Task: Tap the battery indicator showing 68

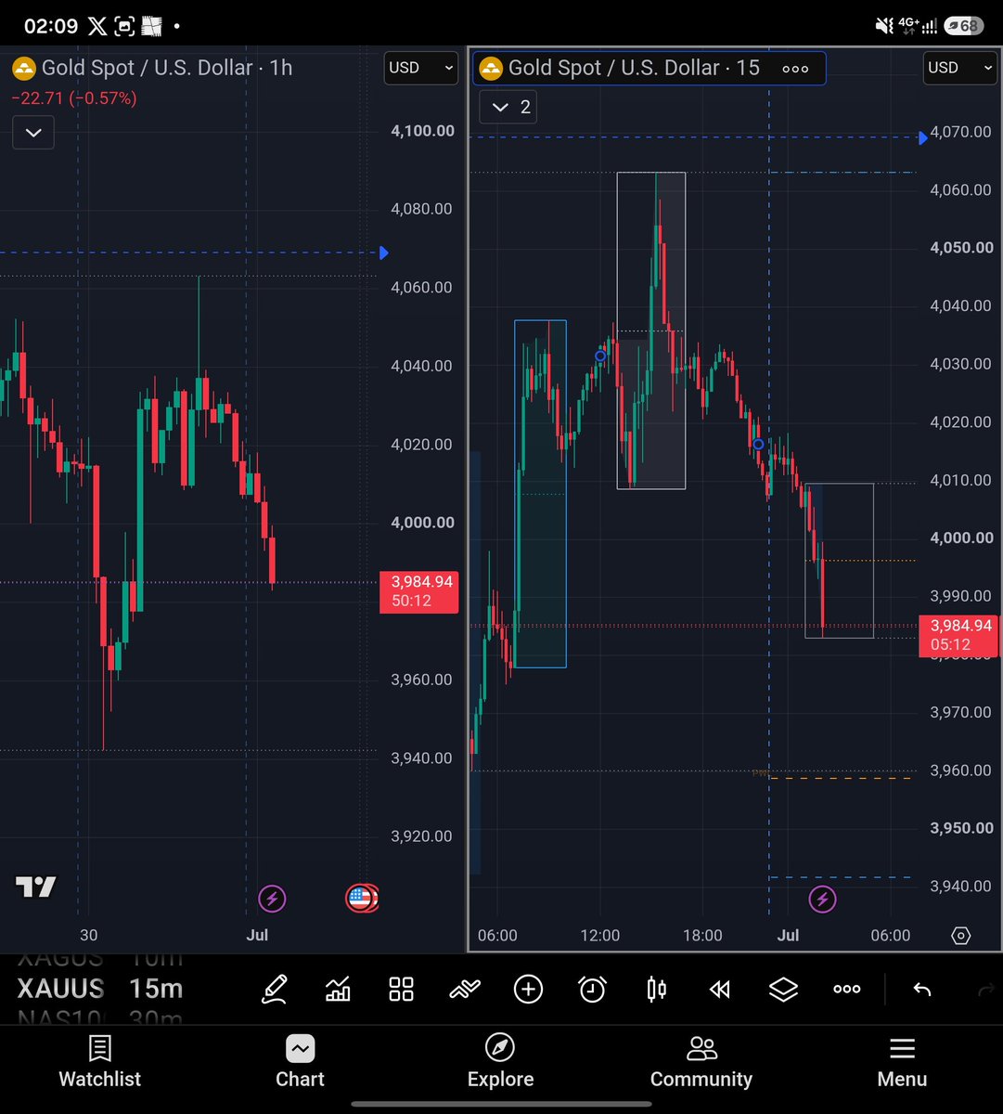Action: coord(964,26)
